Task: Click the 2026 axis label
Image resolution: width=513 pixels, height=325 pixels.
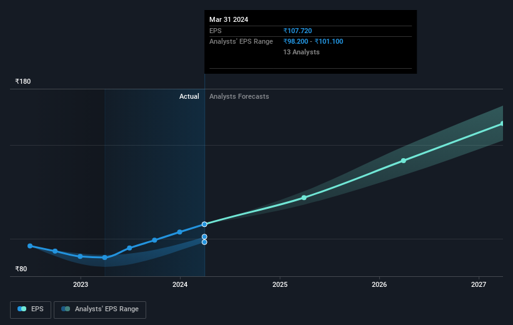Action: (379, 285)
